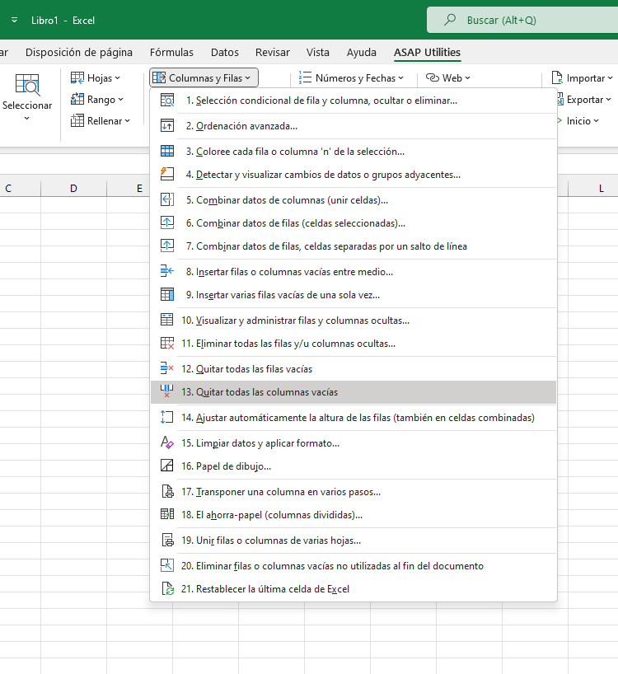The image size is (618, 674).
Task: Click the join rows from sheets icon
Action: [166, 540]
